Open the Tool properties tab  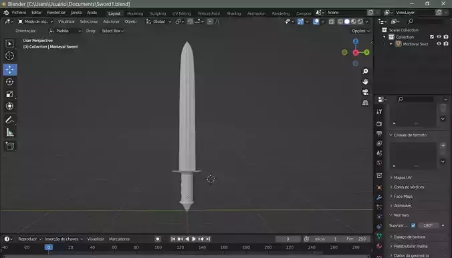coord(379,112)
